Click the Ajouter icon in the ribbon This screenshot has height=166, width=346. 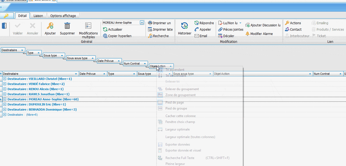(x=50, y=26)
